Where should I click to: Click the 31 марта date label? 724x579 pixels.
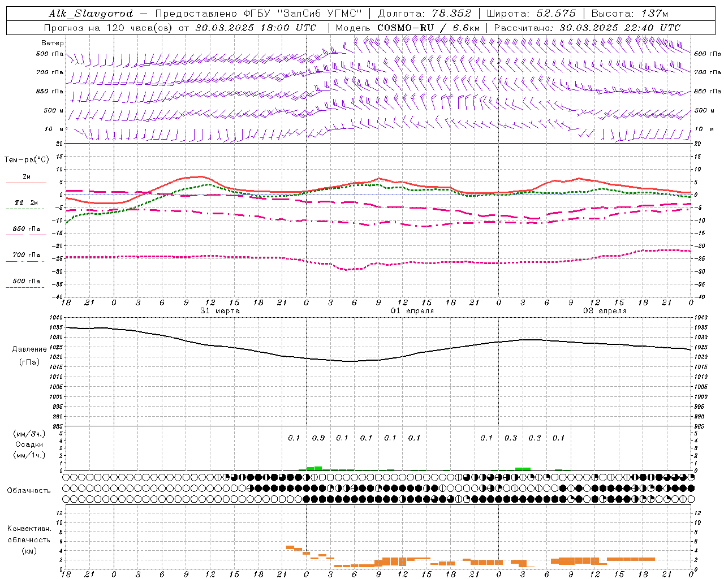coord(220,311)
